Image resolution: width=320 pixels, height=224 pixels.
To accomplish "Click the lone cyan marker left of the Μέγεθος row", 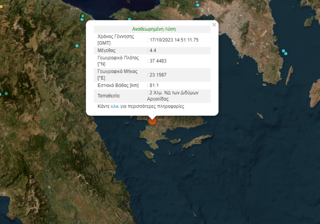I will pos(77,46).
